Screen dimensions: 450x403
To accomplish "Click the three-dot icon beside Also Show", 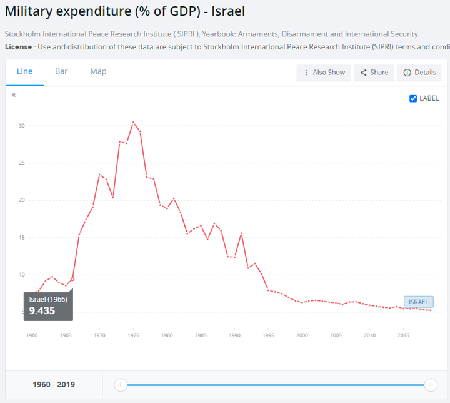I will coord(306,73).
